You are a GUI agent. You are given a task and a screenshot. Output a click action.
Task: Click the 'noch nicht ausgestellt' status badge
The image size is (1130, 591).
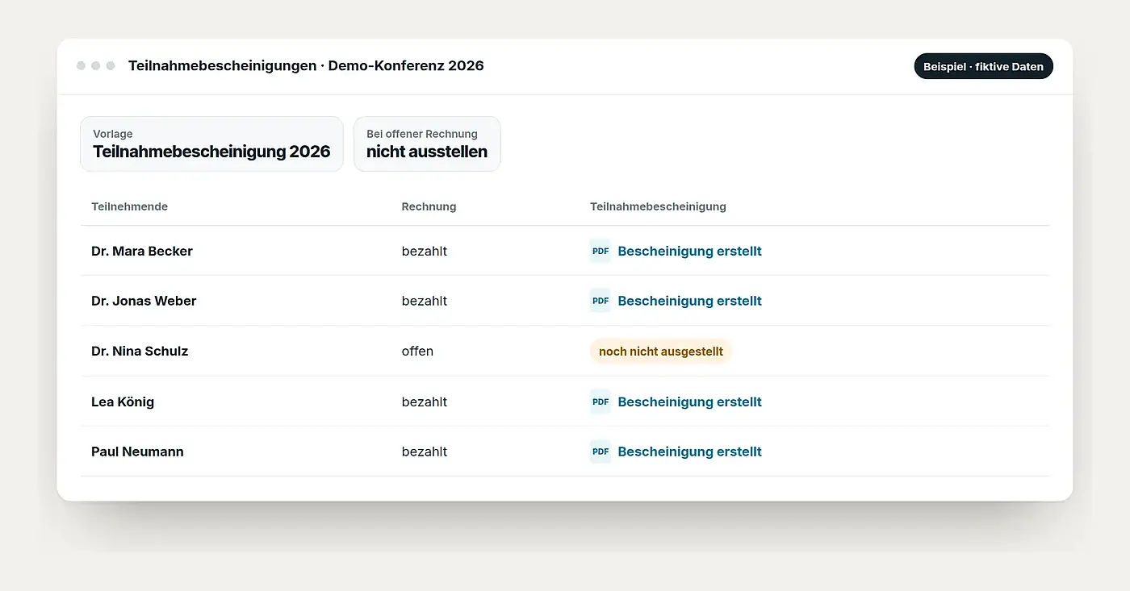661,352
